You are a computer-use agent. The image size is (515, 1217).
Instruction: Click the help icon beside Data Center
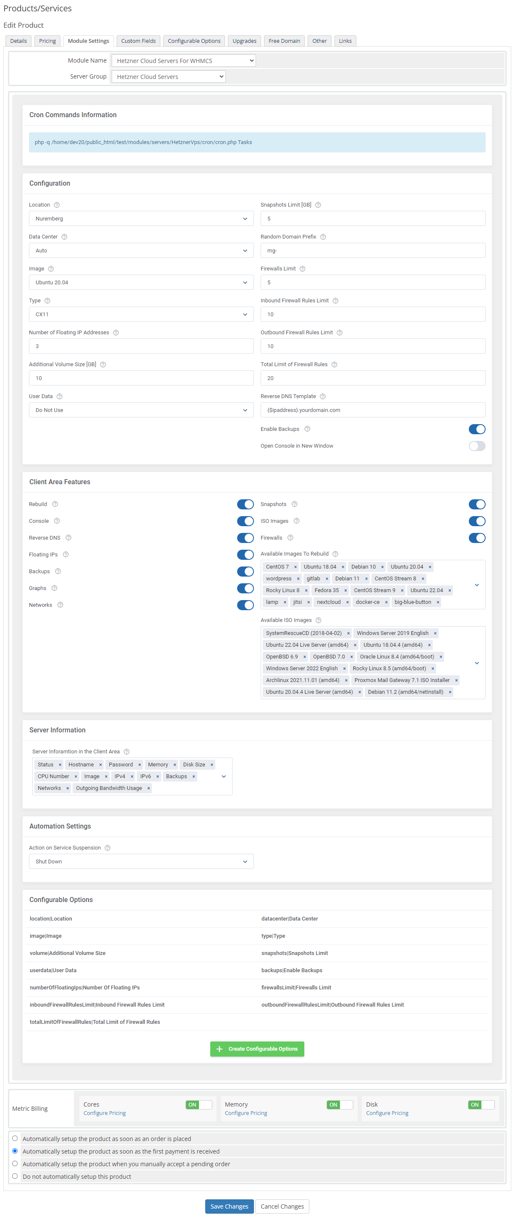click(x=64, y=237)
